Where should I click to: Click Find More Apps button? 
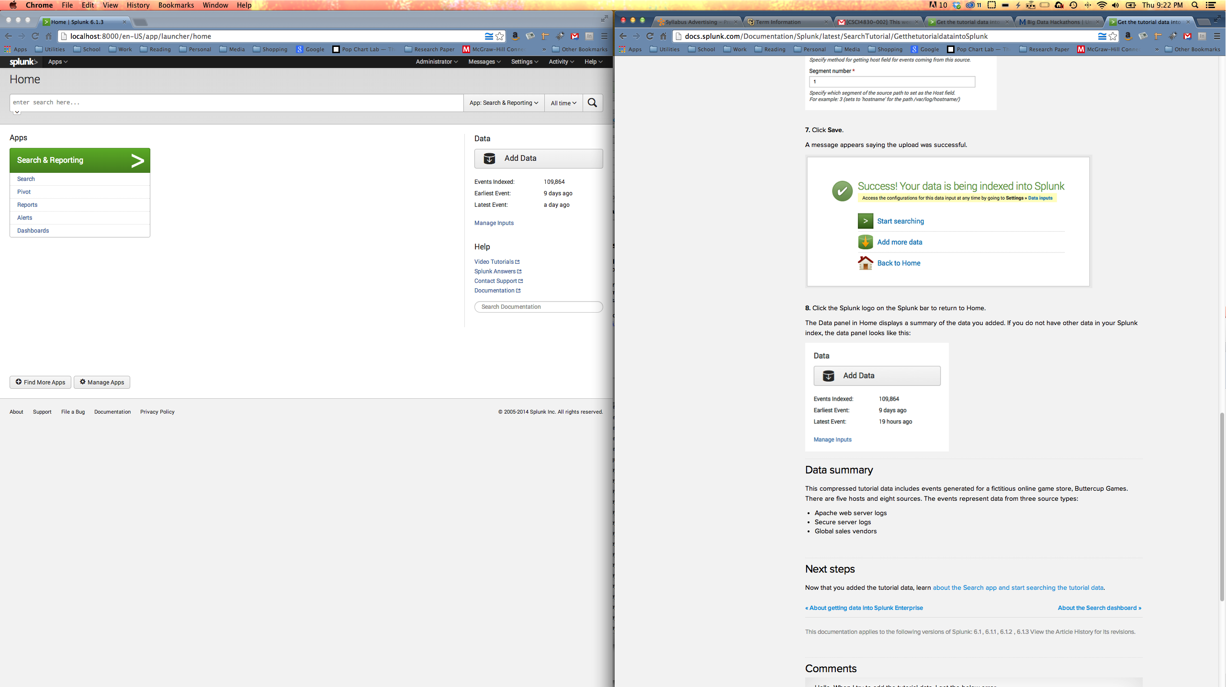coord(40,382)
